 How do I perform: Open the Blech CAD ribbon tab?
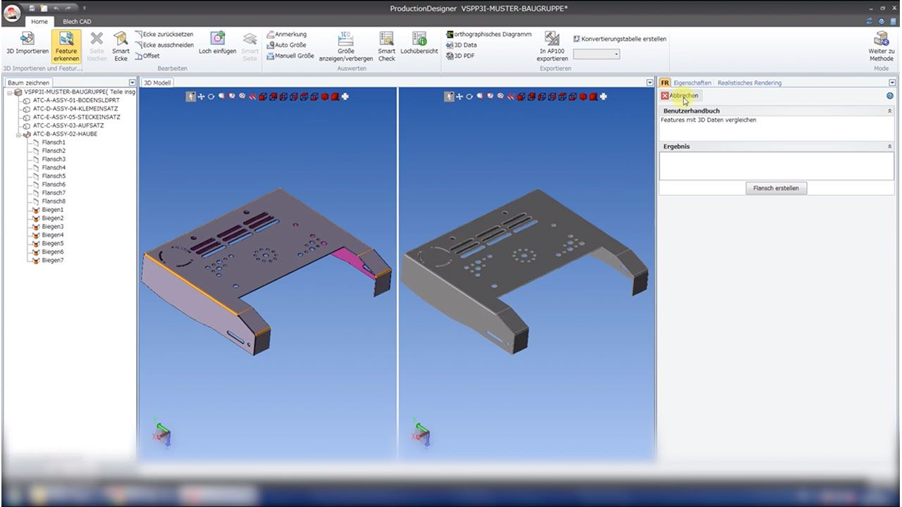tap(77, 22)
